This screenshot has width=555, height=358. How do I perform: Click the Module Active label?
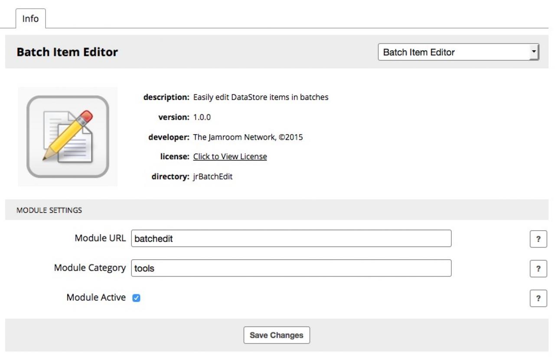[x=96, y=297]
